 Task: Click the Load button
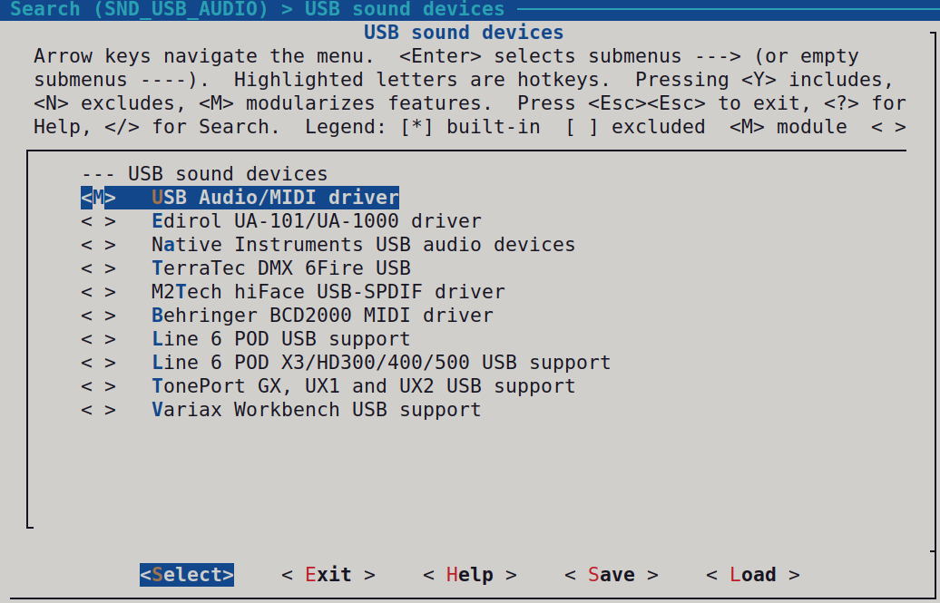pos(752,575)
